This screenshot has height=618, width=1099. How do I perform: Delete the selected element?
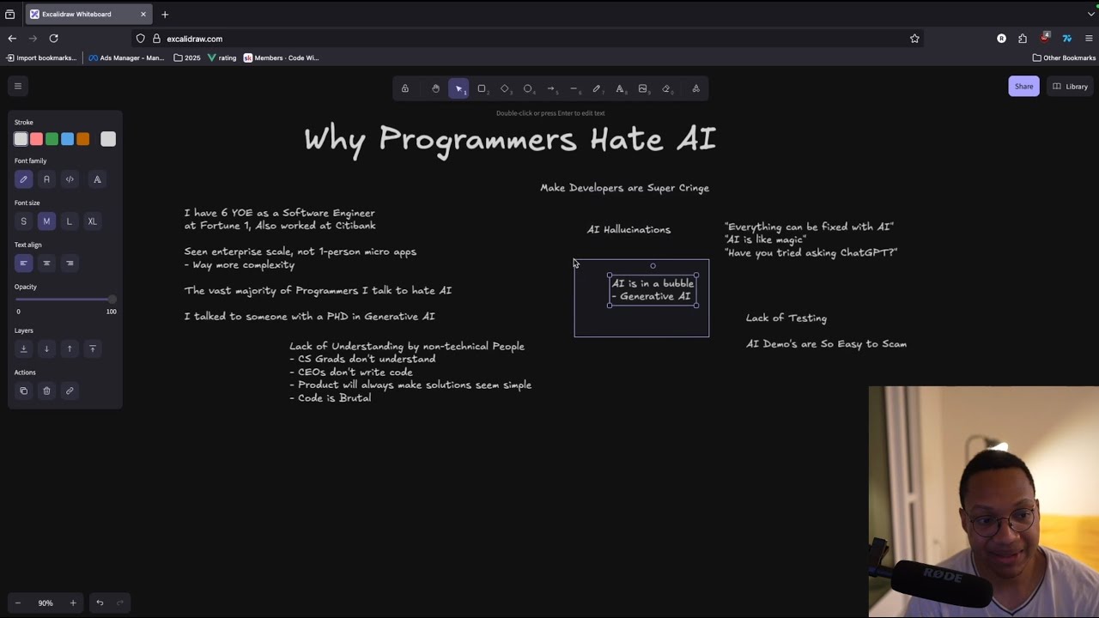coord(46,391)
